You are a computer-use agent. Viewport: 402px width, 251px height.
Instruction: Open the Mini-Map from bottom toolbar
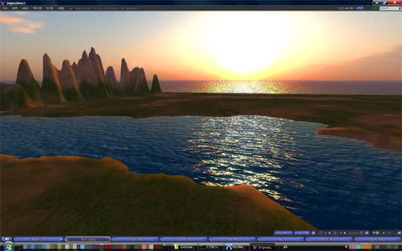[329, 239]
